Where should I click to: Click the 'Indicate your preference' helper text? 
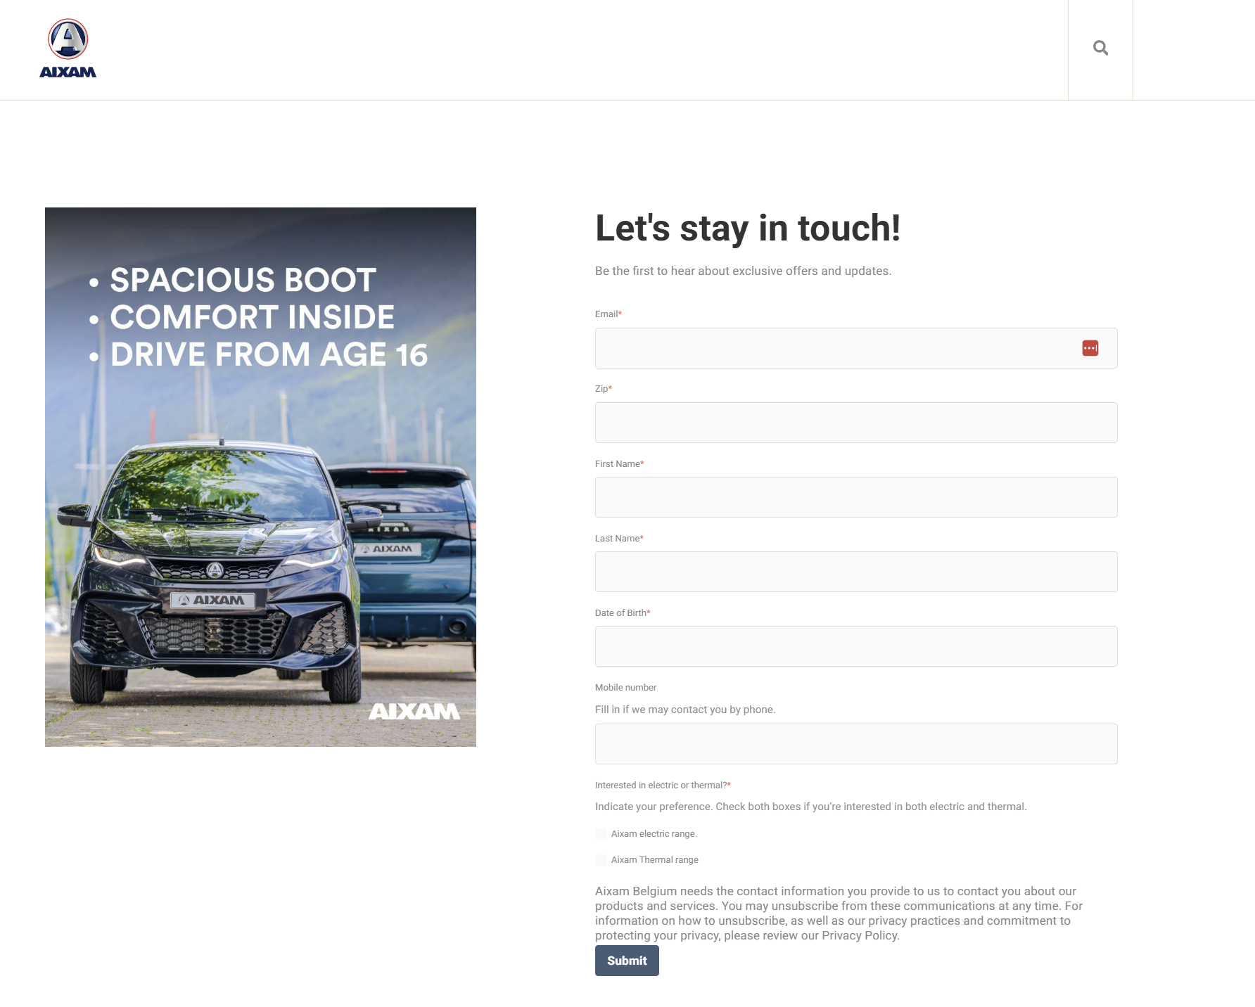pos(810,807)
